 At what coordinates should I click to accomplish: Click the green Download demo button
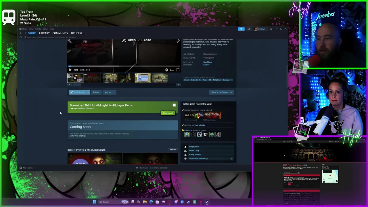point(168,113)
